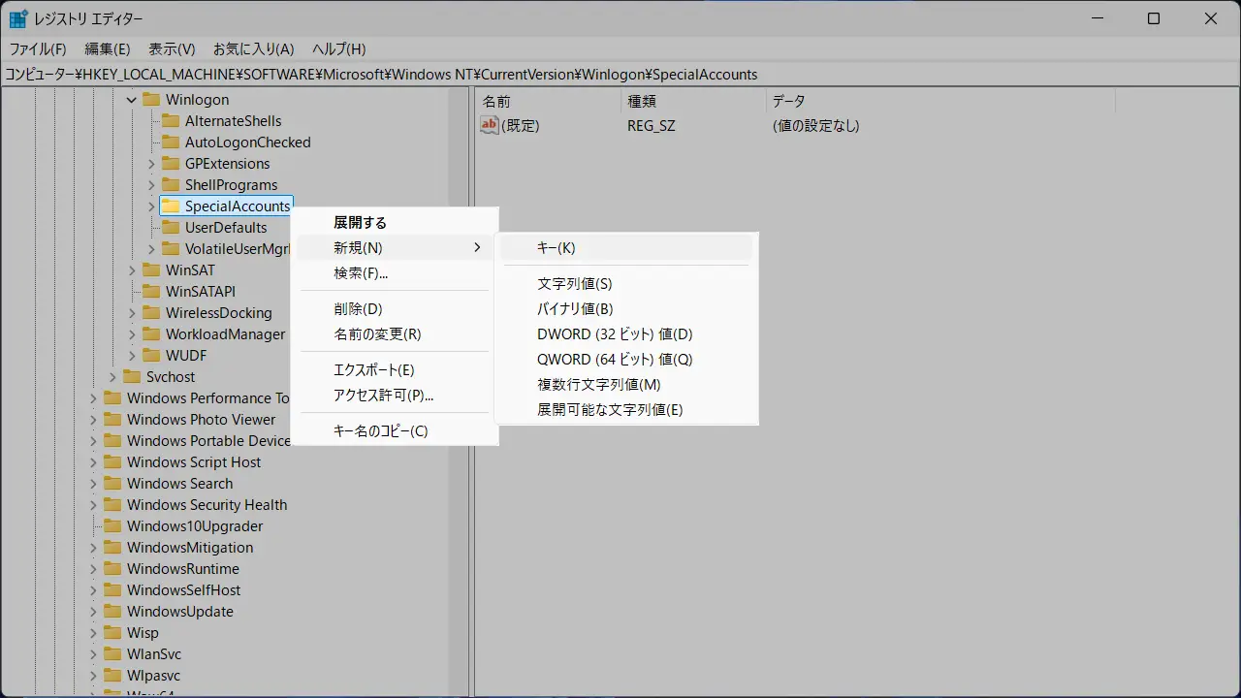The width and height of the screenshot is (1241, 698).
Task: Expand the WirelessDocking key
Action: tap(132, 313)
